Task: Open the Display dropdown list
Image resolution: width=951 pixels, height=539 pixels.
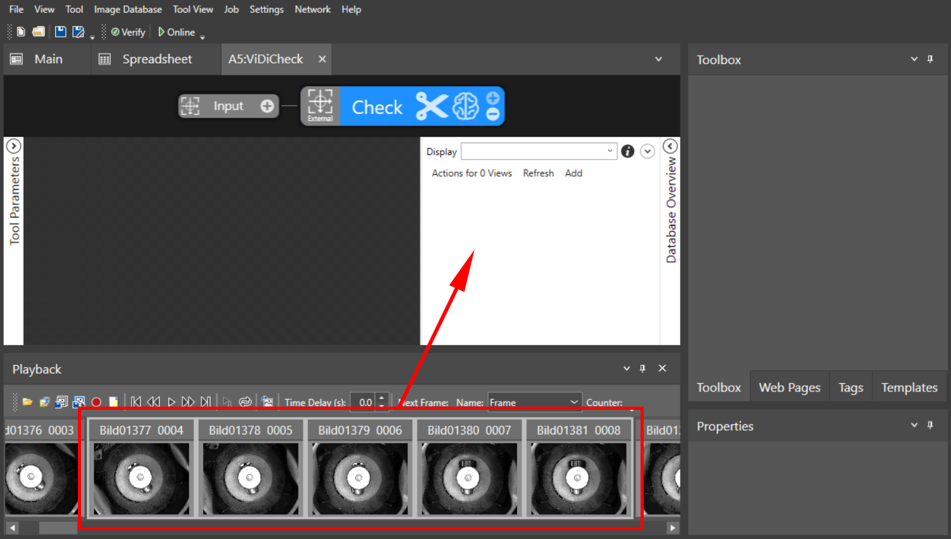Action: coord(610,151)
